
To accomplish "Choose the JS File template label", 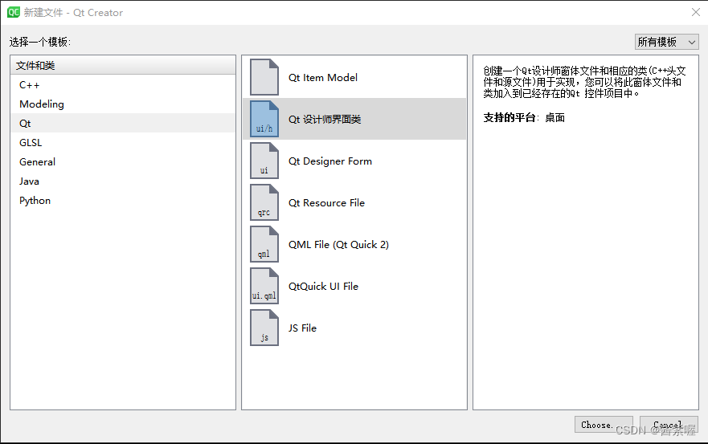I will [x=302, y=328].
